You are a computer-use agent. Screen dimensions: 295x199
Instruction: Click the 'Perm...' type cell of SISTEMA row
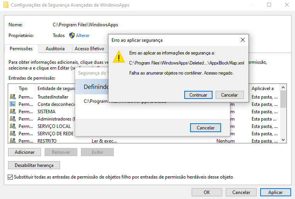(x=26, y=112)
